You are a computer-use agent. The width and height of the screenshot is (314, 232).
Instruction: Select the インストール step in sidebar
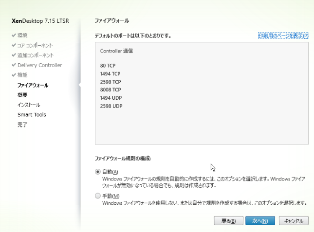(29, 105)
